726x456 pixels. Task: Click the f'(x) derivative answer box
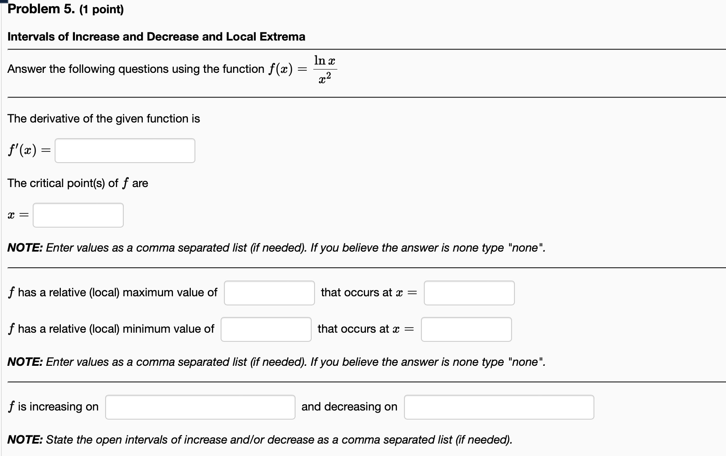(124, 150)
